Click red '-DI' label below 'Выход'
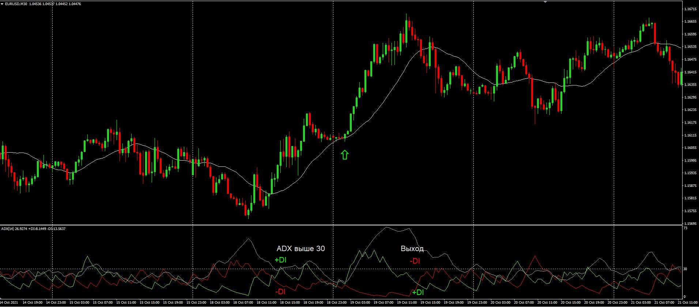 tap(415, 261)
